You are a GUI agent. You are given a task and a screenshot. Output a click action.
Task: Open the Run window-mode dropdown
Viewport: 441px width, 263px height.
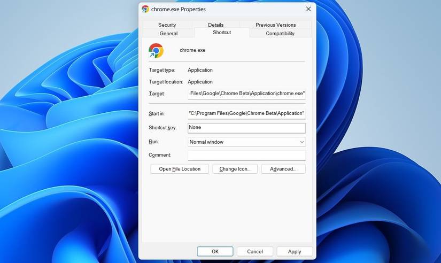[246, 142]
